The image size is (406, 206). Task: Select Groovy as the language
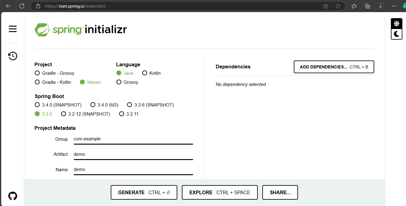pyautogui.click(x=119, y=82)
